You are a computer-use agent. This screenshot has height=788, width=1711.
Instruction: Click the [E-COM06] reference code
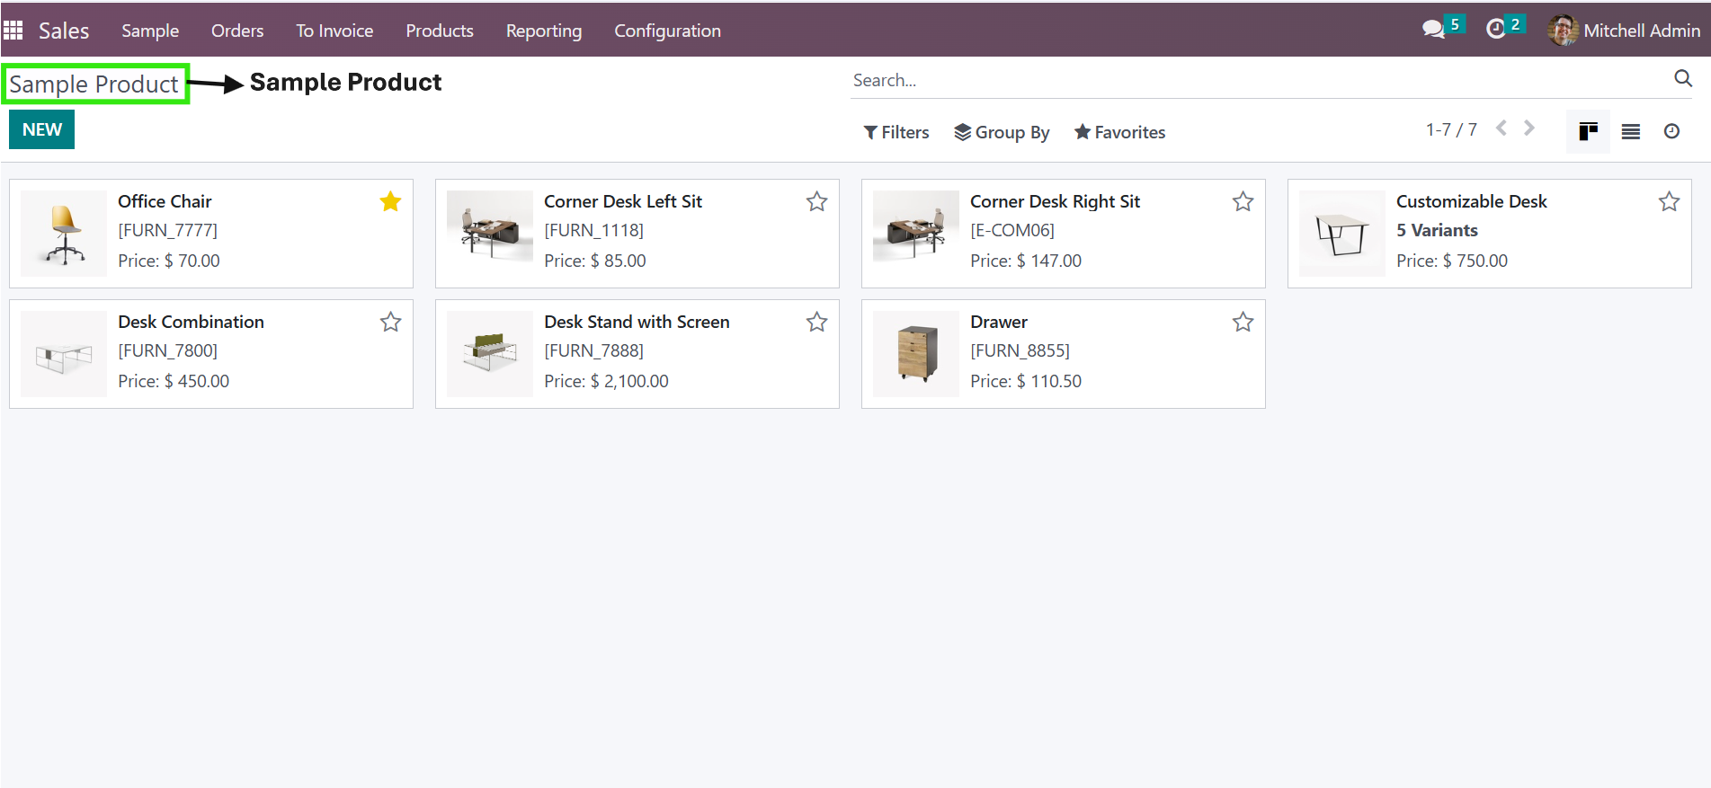tap(1011, 230)
